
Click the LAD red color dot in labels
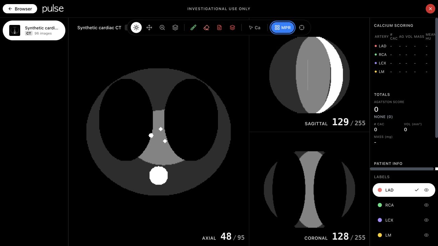pyautogui.click(x=379, y=190)
